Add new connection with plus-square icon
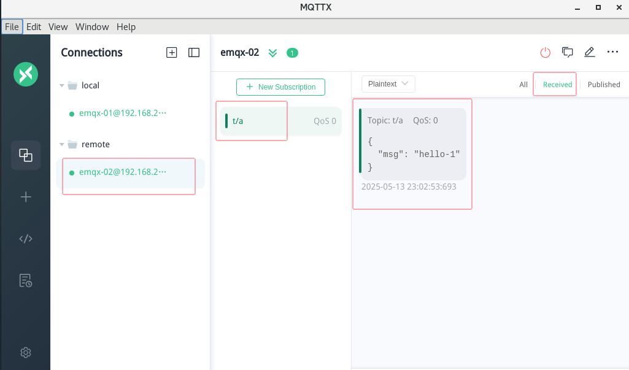Viewport: 629px width, 370px height. tap(172, 53)
